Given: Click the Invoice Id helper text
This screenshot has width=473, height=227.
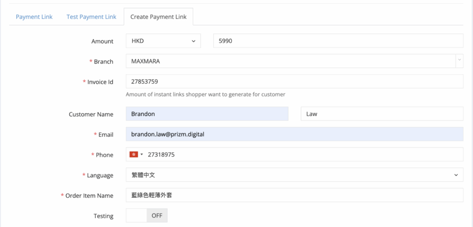Looking at the screenshot, I should point(206,94).
